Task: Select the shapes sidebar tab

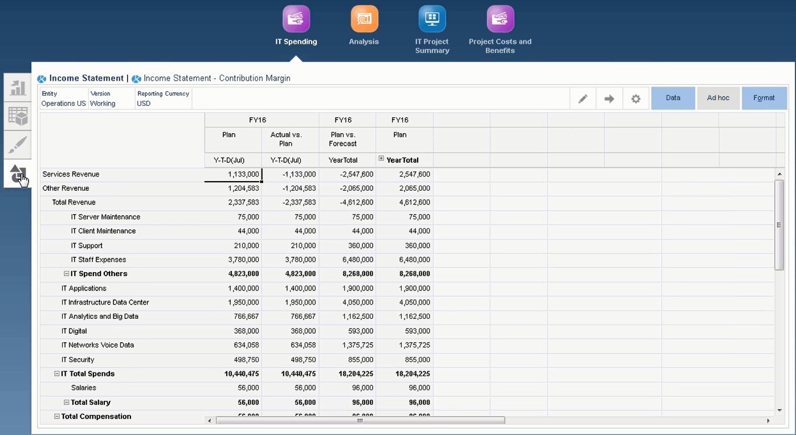Action: click(x=18, y=174)
